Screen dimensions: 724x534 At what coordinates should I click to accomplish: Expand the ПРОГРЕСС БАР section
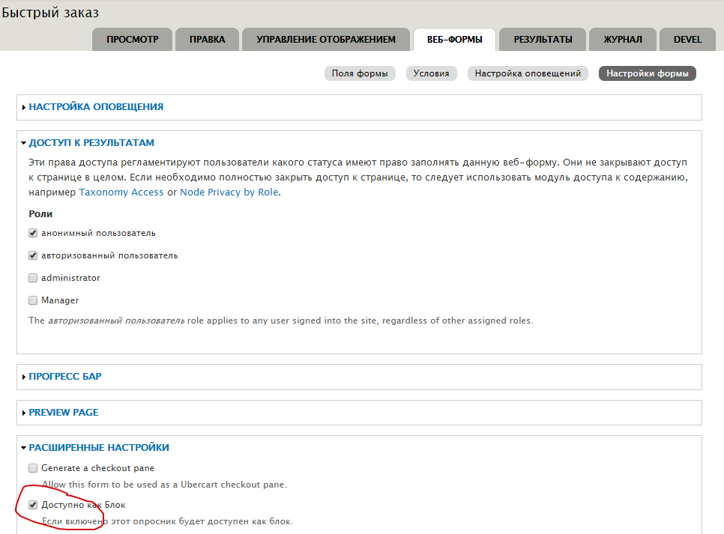coord(65,377)
